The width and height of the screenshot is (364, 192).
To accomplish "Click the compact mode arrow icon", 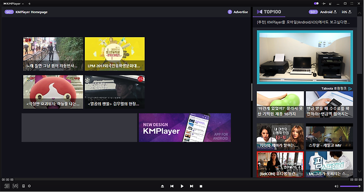I will 330,4.
